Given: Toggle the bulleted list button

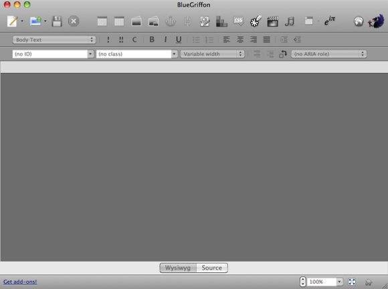Looking at the screenshot, I should pyautogui.click(x=196, y=39).
